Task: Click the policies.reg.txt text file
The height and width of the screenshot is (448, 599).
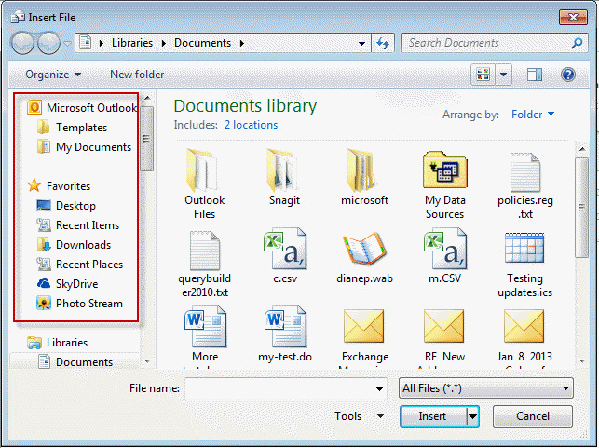Action: click(524, 170)
